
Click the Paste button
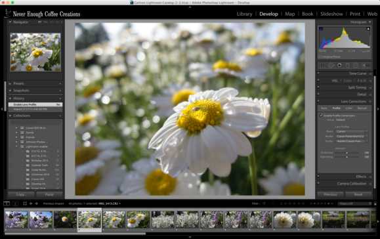coord(49,194)
